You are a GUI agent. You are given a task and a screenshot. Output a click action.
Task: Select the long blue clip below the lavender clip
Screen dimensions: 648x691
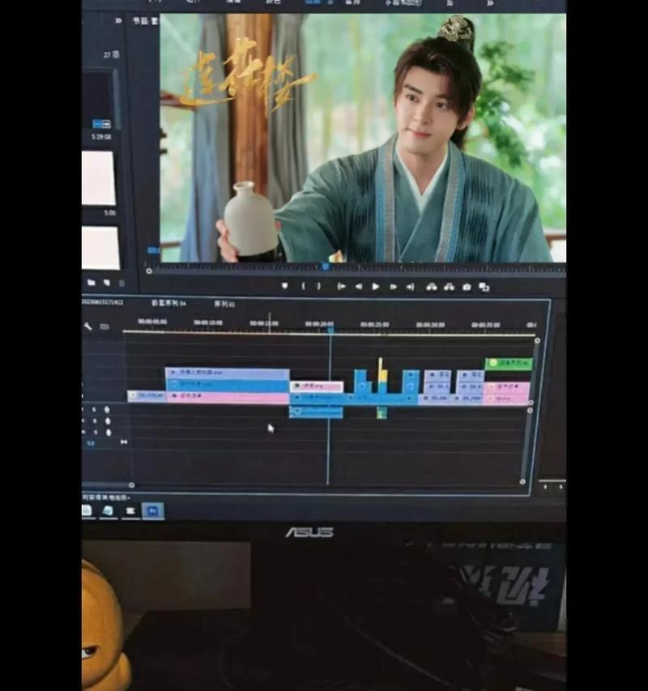click(228, 385)
